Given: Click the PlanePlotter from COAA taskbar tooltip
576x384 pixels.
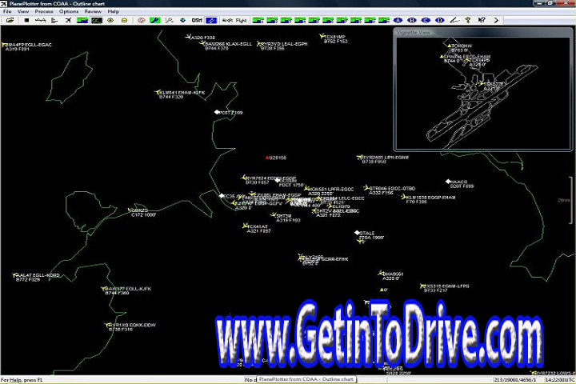Looking at the screenshot, I should tap(306, 379).
